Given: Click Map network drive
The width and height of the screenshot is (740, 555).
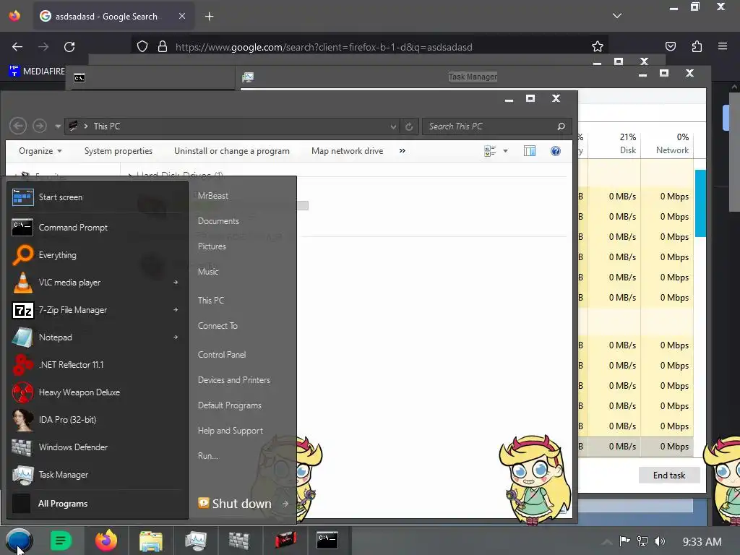Looking at the screenshot, I should coord(348,151).
